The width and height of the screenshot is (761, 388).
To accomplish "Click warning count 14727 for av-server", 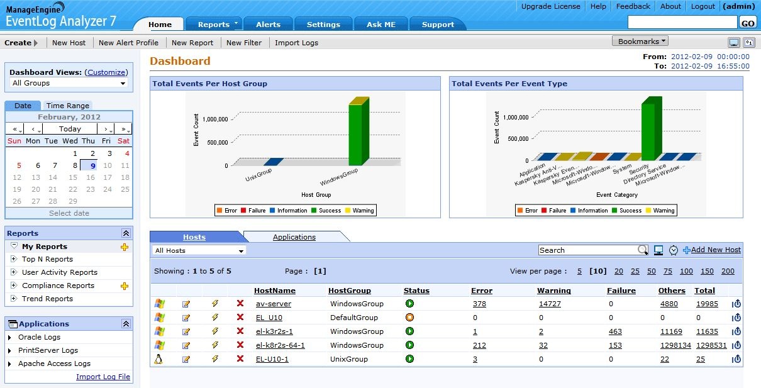I will [x=550, y=304].
